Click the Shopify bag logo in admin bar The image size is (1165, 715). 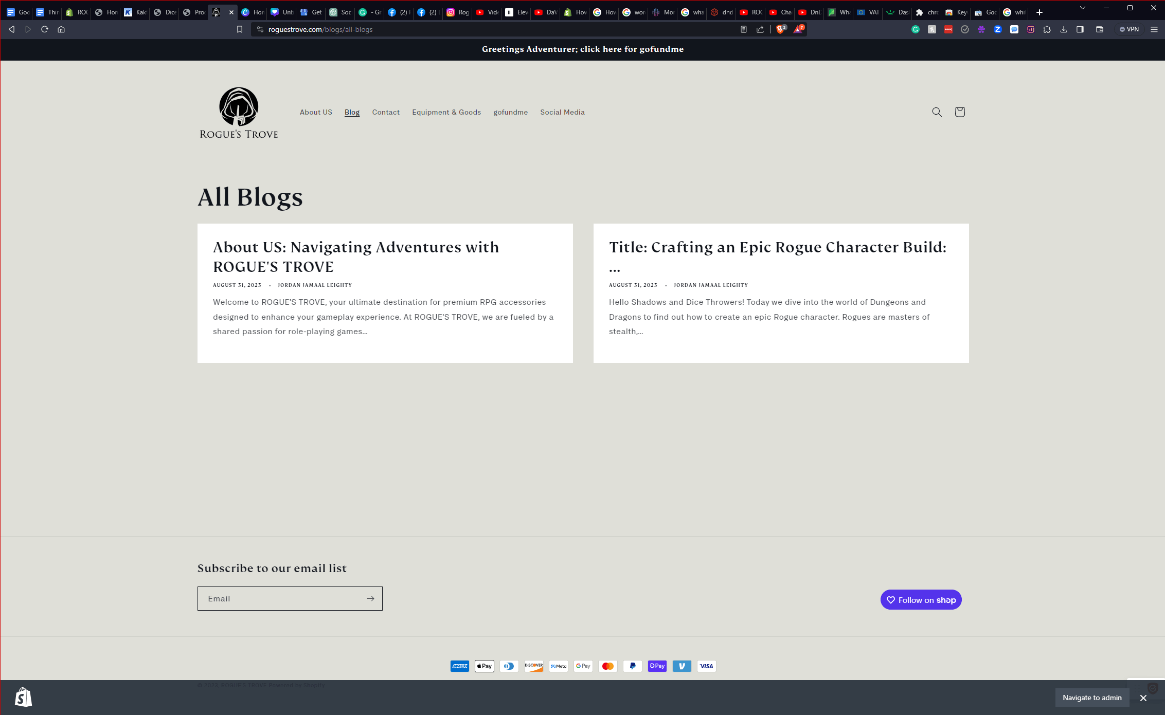(x=23, y=697)
